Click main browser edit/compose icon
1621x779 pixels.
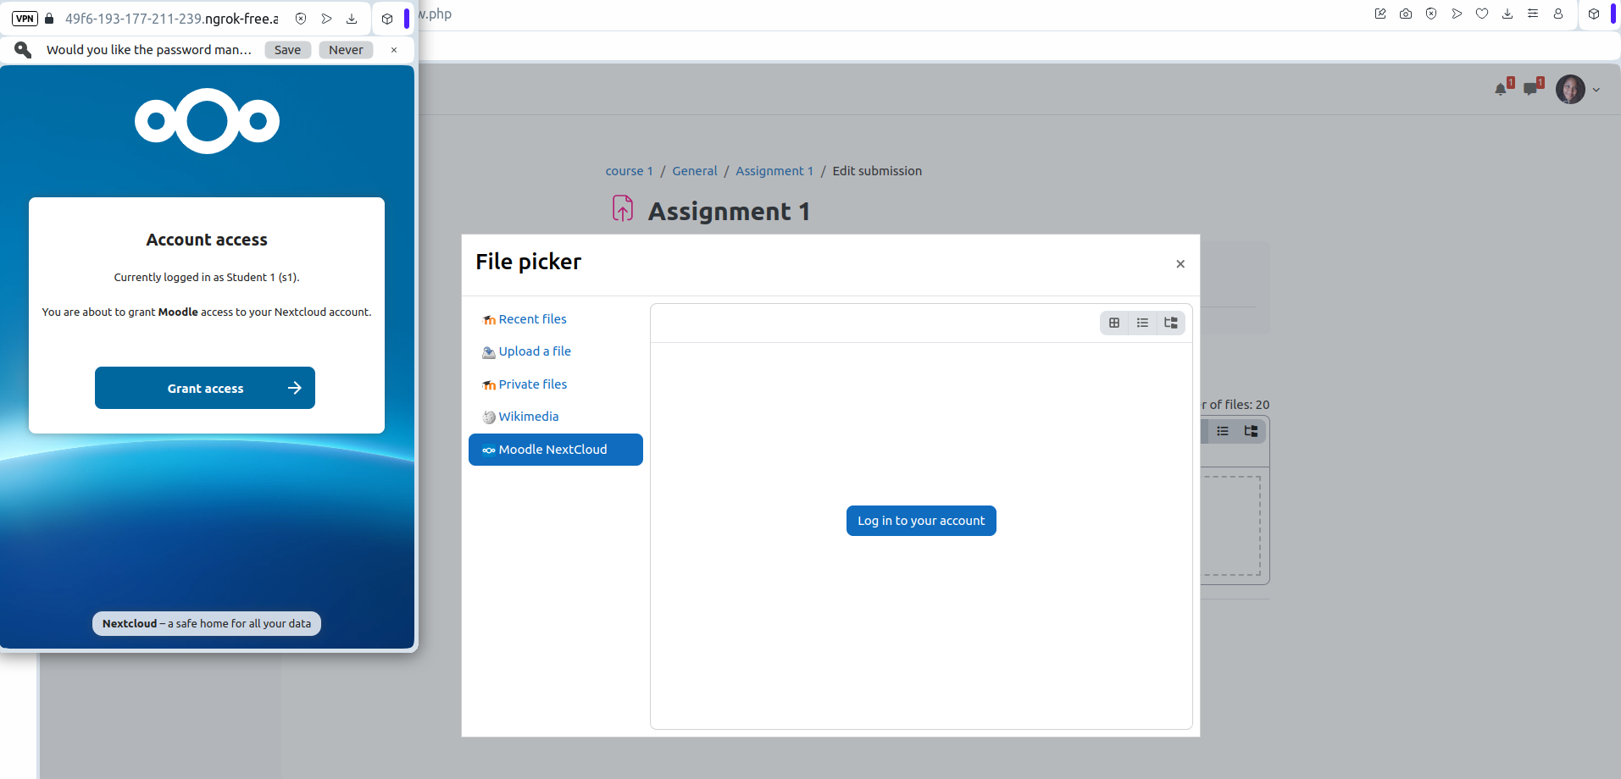(x=1380, y=14)
